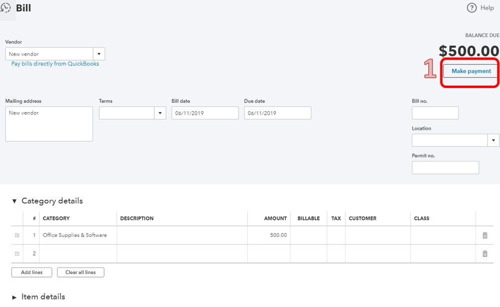Click the row number 1 cell
This screenshot has height=307, width=500.
tap(31, 235)
